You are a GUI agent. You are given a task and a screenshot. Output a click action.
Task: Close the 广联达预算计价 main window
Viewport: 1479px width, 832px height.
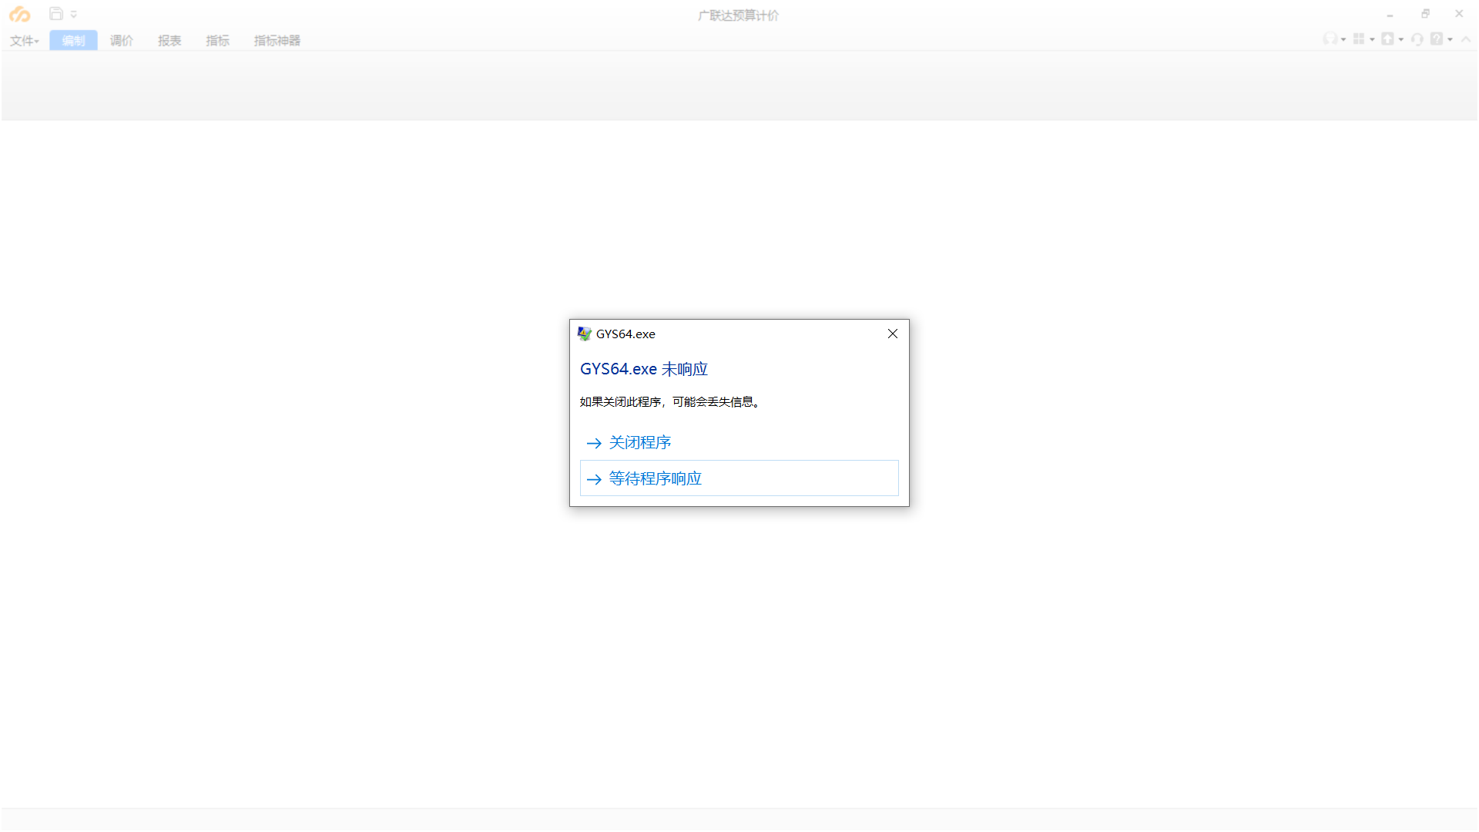(1459, 14)
